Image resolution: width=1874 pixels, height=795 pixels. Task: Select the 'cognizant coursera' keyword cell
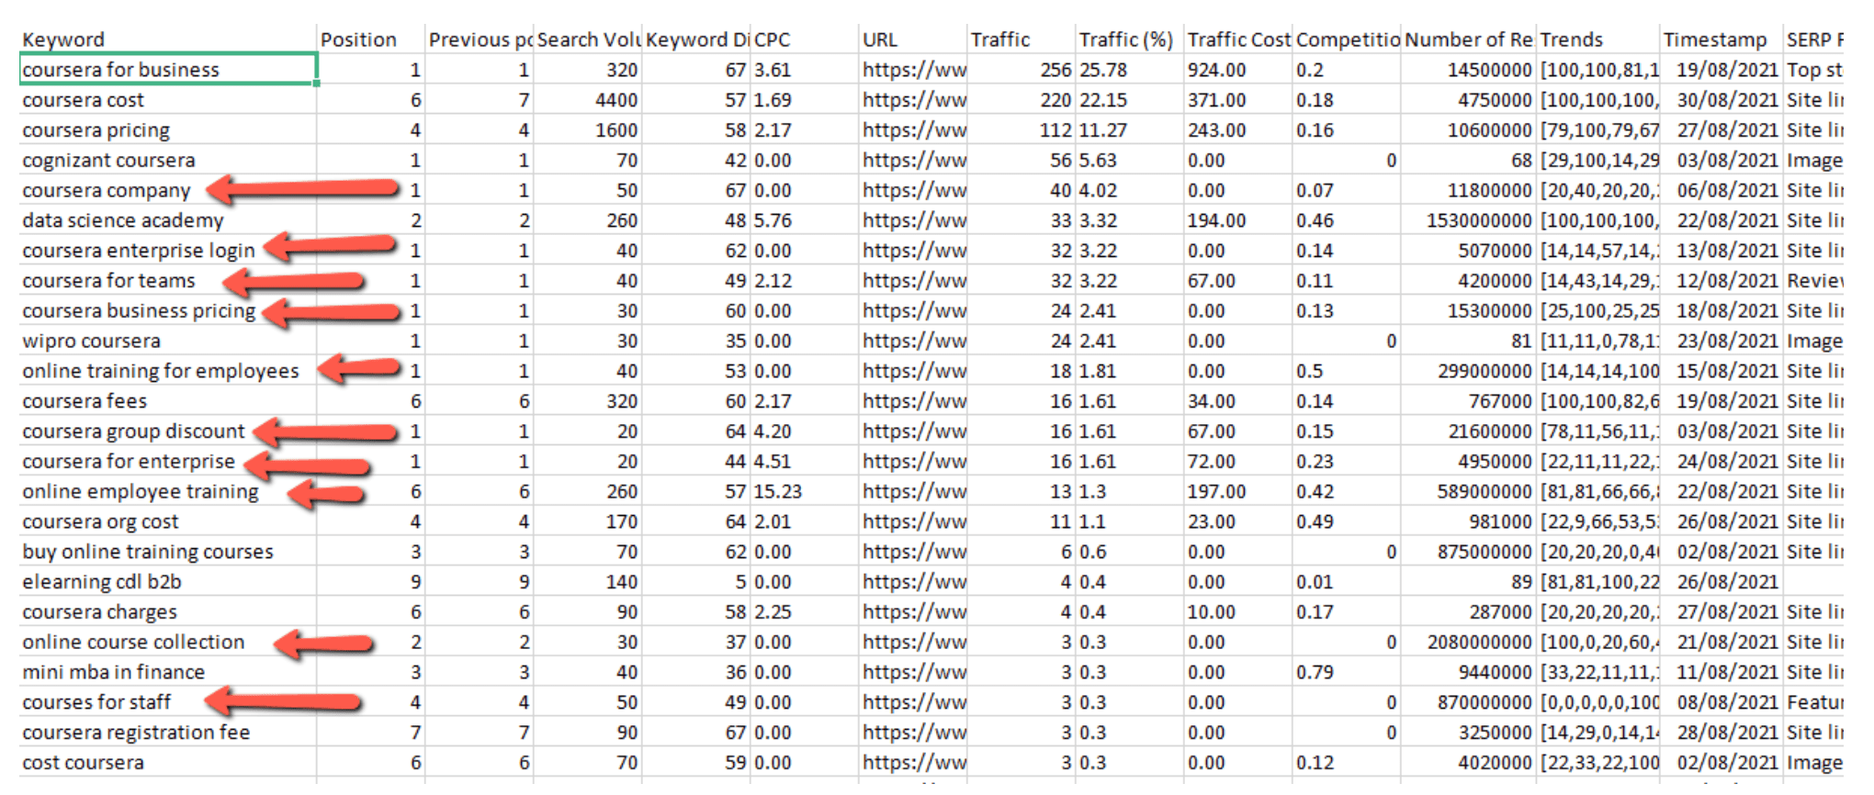(108, 161)
